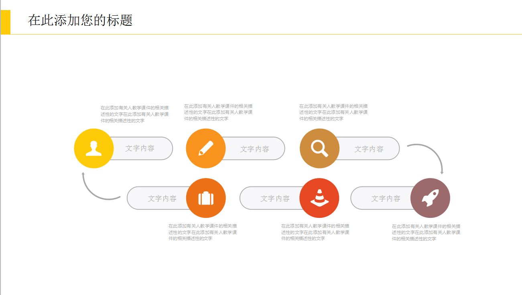This screenshot has height=295, width=522.
Task: Click description paragraph below the rocket icon
Action: point(426,232)
